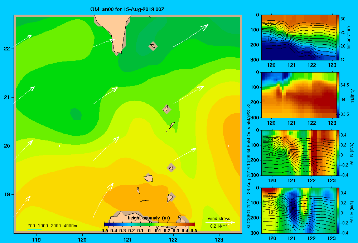The height and width of the screenshot is (243, 358).
Task: Click latitude label 22 on main map
Action: 7,49
